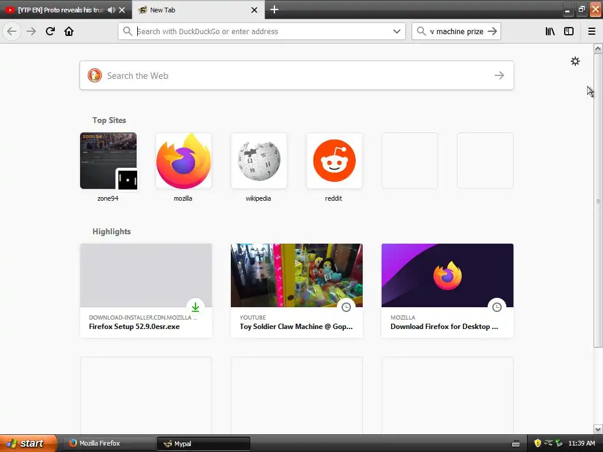Open a new tab with plus button

[x=274, y=9]
